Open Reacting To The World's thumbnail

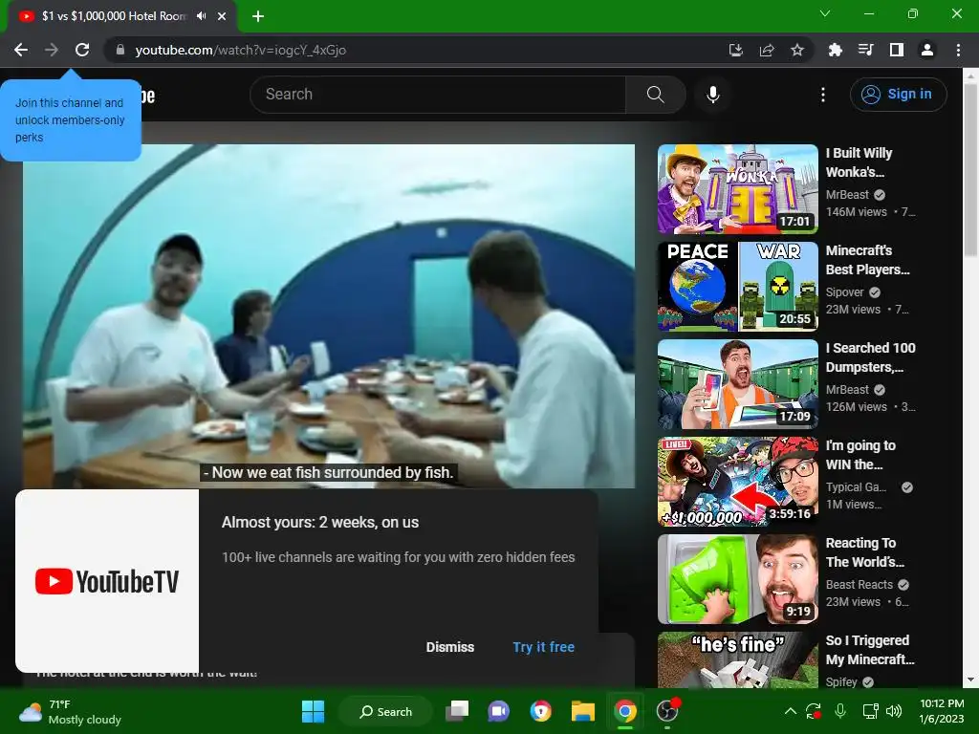(738, 578)
